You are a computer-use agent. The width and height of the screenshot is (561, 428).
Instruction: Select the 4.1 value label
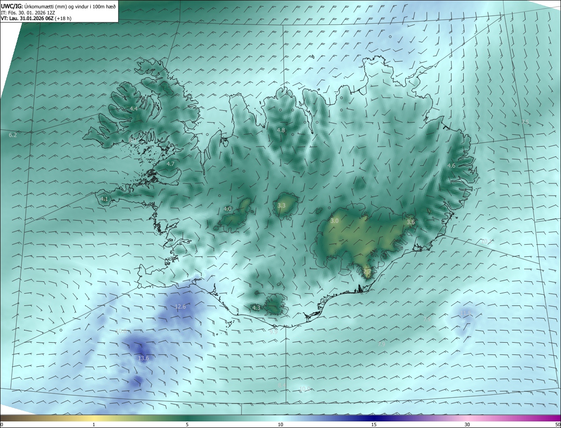click(x=104, y=199)
